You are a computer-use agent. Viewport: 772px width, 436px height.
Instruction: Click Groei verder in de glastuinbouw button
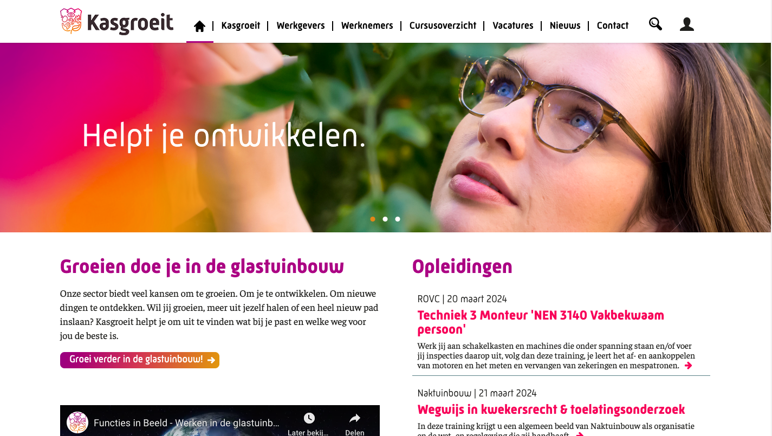coord(140,360)
